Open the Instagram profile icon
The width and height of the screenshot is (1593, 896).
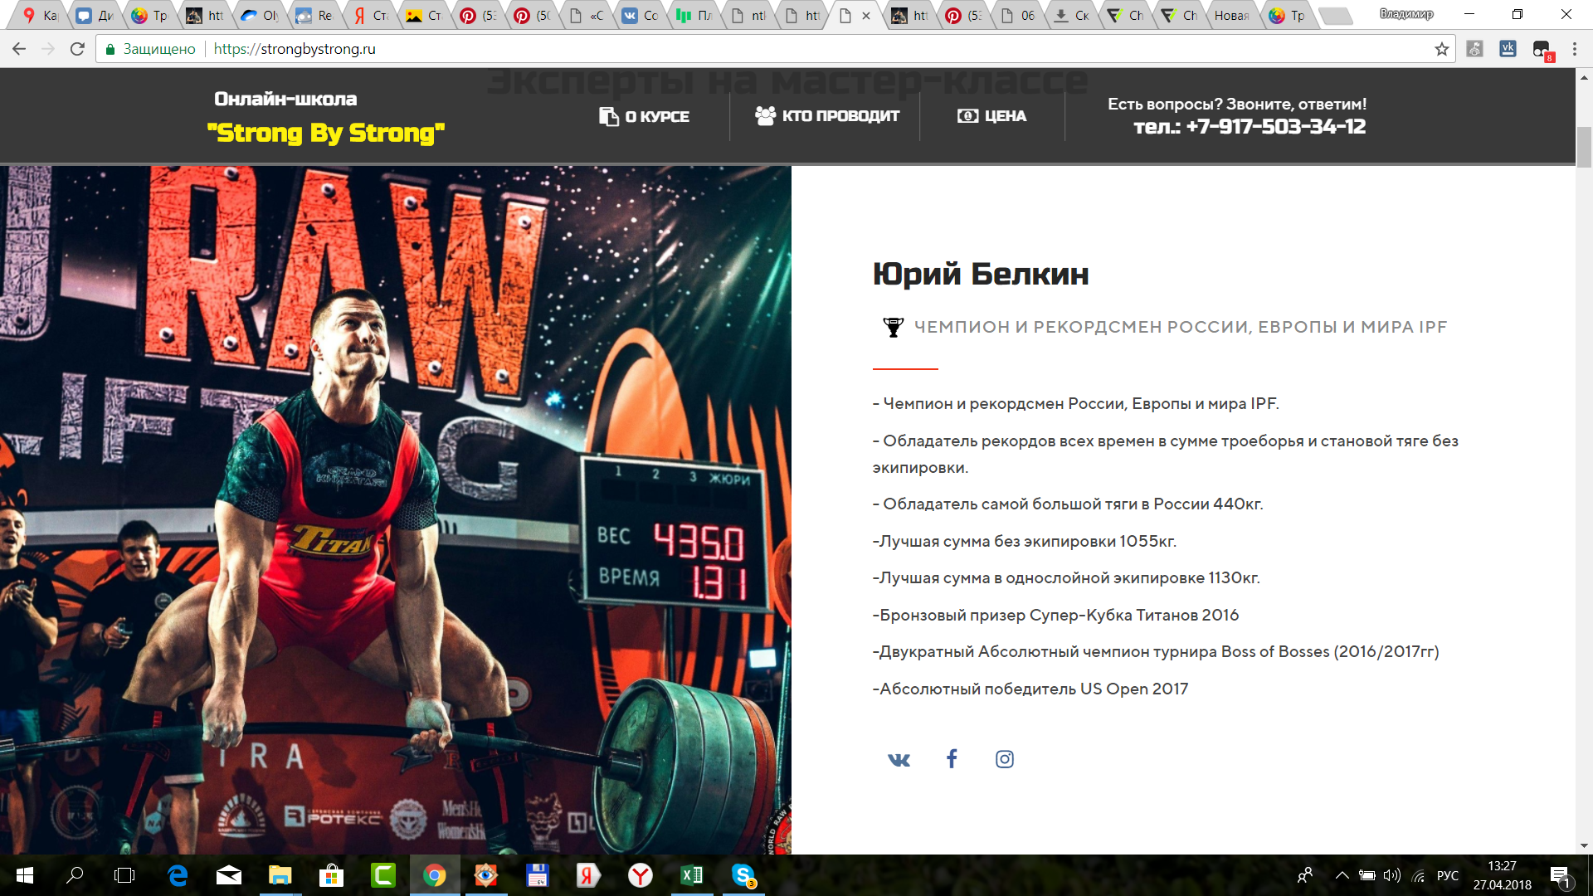tap(1004, 759)
